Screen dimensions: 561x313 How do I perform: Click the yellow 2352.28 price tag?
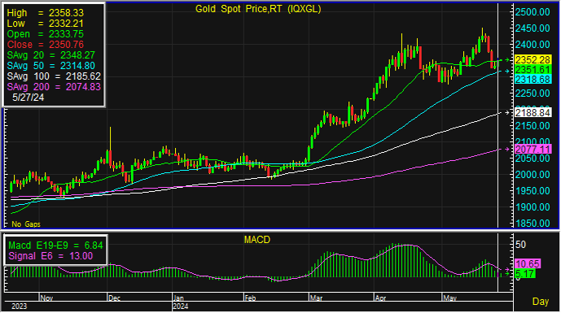click(533, 59)
